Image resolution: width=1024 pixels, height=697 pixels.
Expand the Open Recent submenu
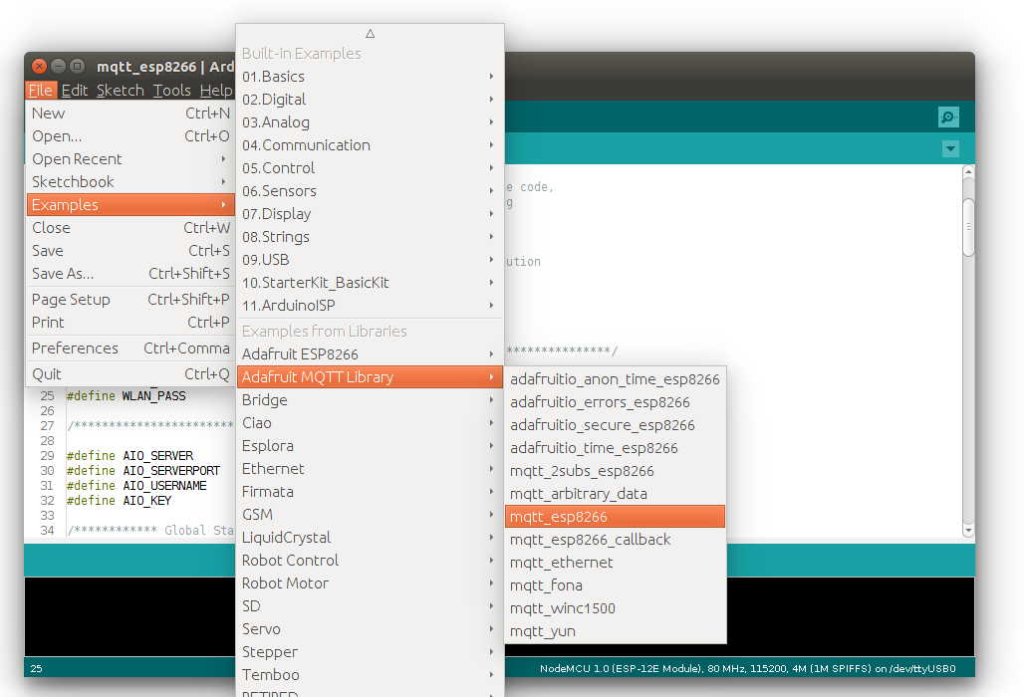point(130,158)
